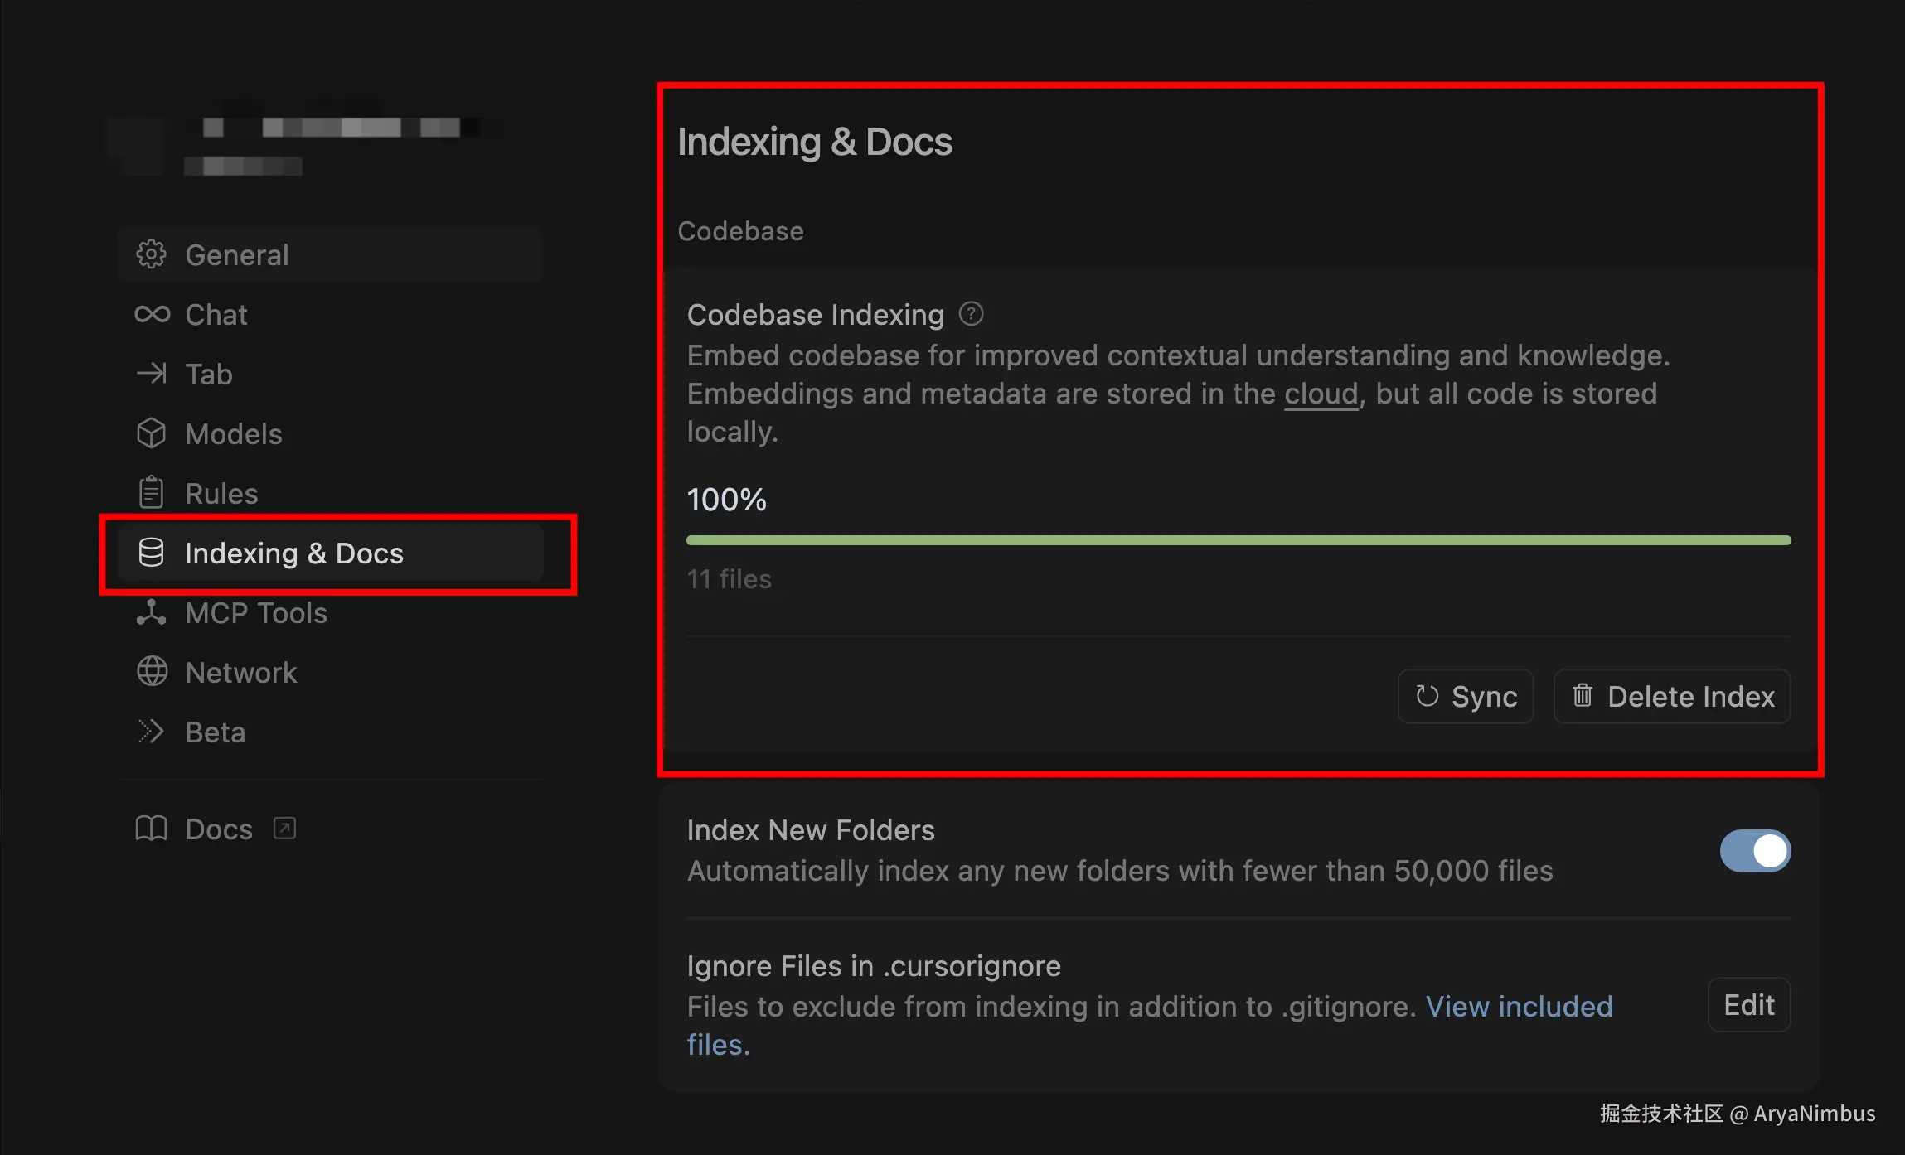Click the General gear icon

point(151,254)
